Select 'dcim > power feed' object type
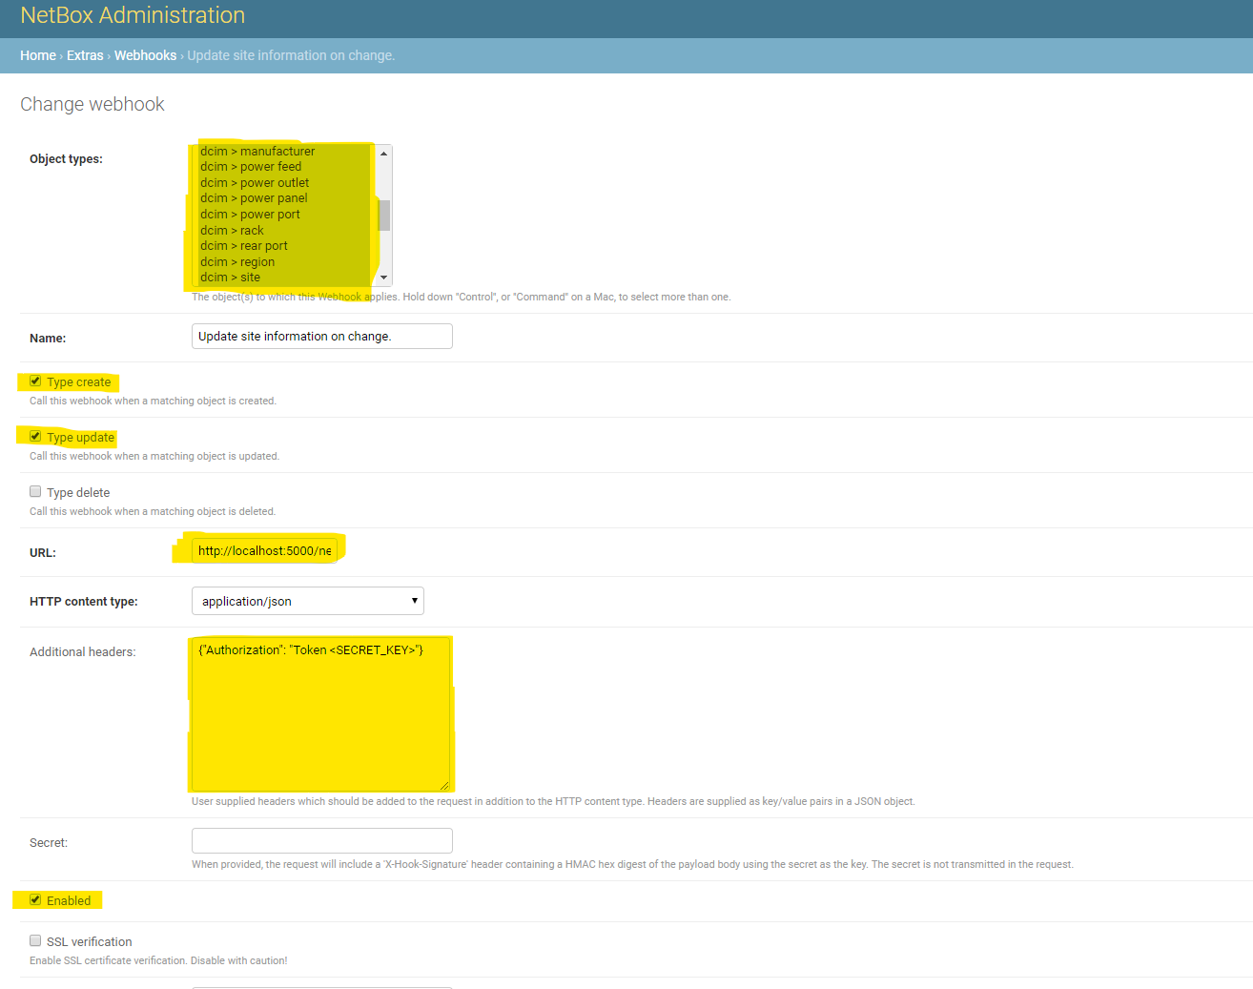 coord(284,167)
